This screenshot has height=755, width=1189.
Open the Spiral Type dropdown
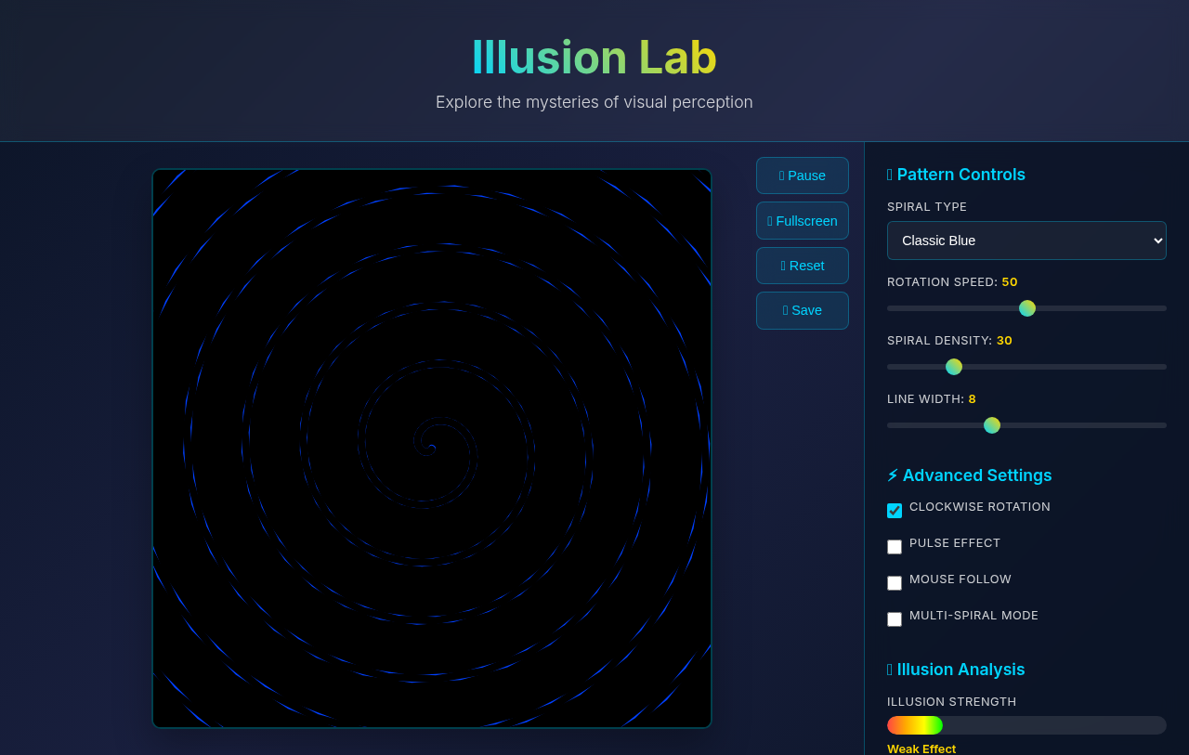pos(1026,241)
